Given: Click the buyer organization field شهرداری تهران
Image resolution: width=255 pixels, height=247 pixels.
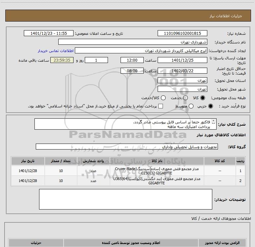Looking at the screenshot, I should (133, 42).
